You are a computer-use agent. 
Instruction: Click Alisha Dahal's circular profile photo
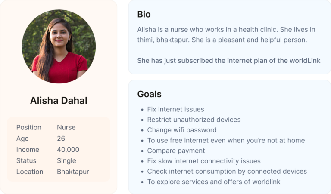point(59,46)
